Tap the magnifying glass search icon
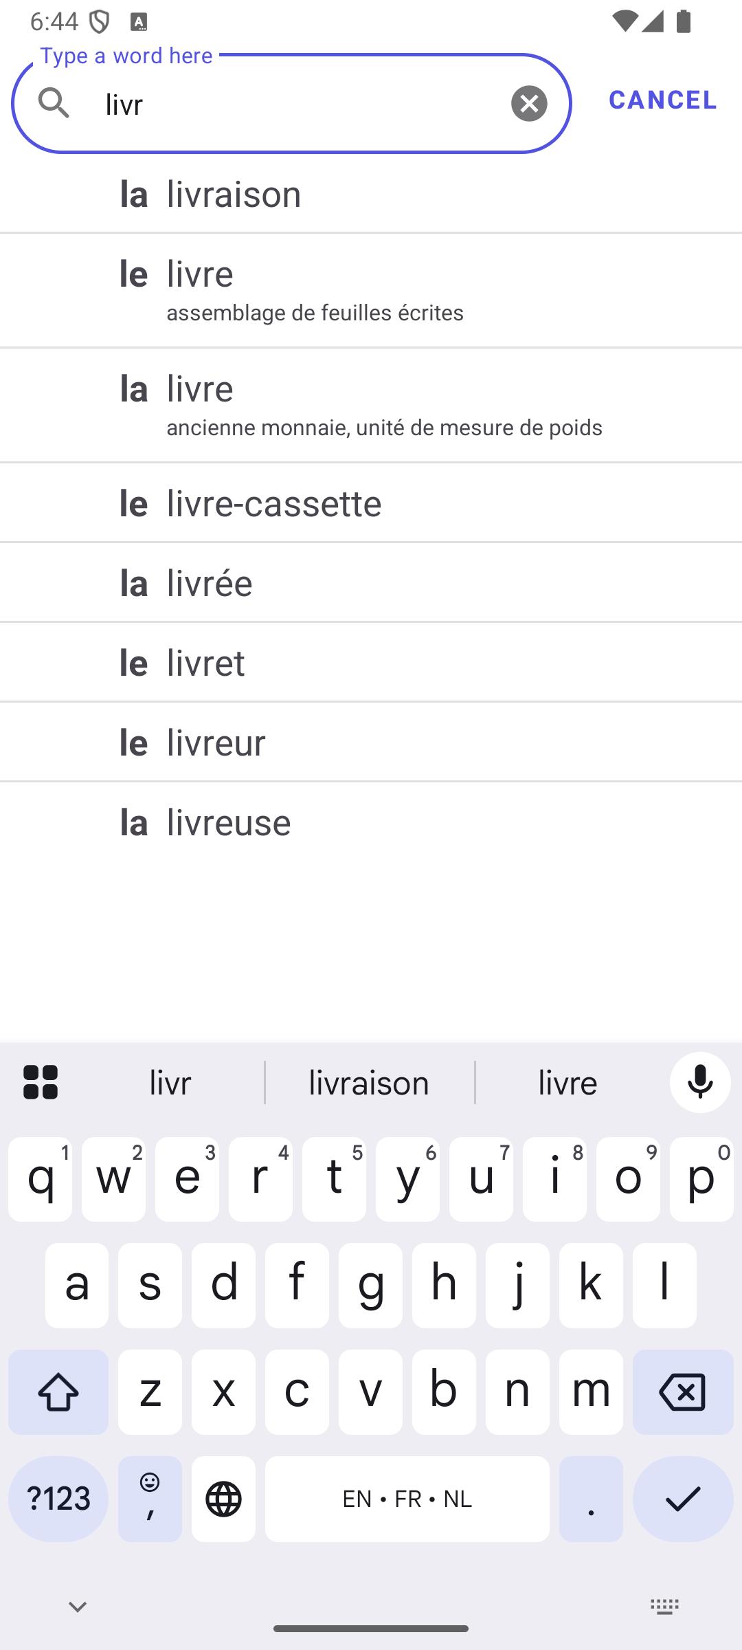Image resolution: width=742 pixels, height=1650 pixels. click(x=54, y=103)
